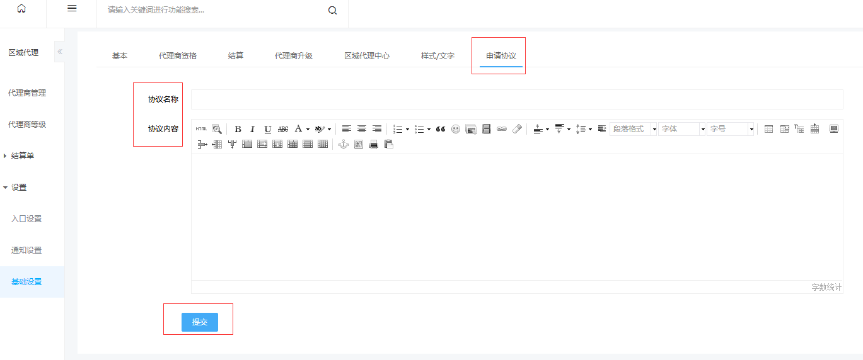Delete table with the grid X icon
The width and height of the screenshot is (863, 360).
[785, 129]
